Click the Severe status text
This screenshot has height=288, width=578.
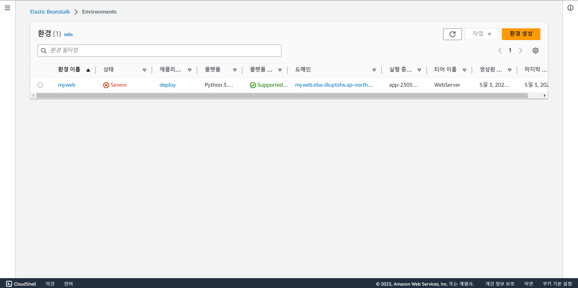tap(119, 85)
